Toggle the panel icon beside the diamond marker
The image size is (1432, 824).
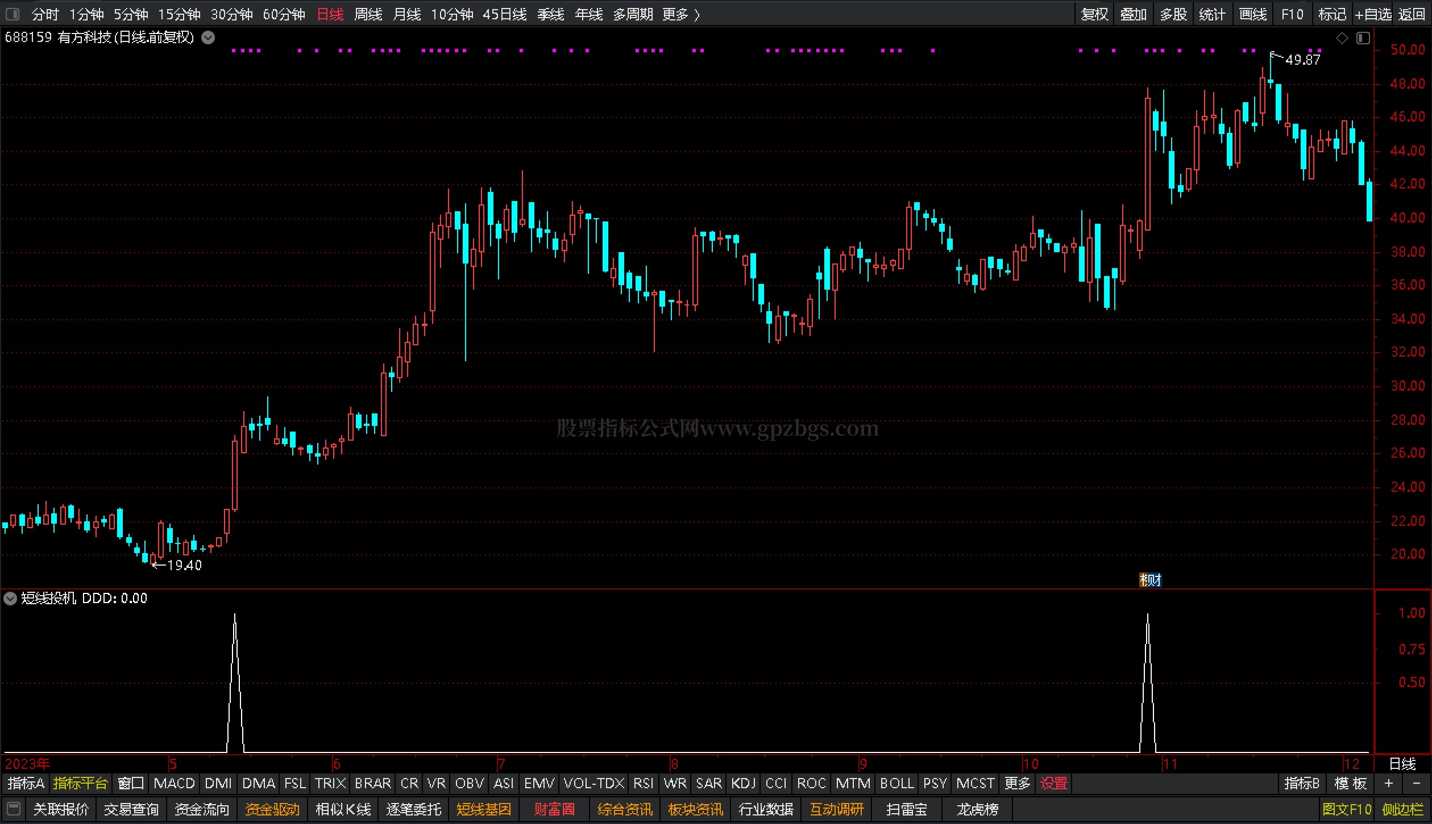(x=1363, y=38)
